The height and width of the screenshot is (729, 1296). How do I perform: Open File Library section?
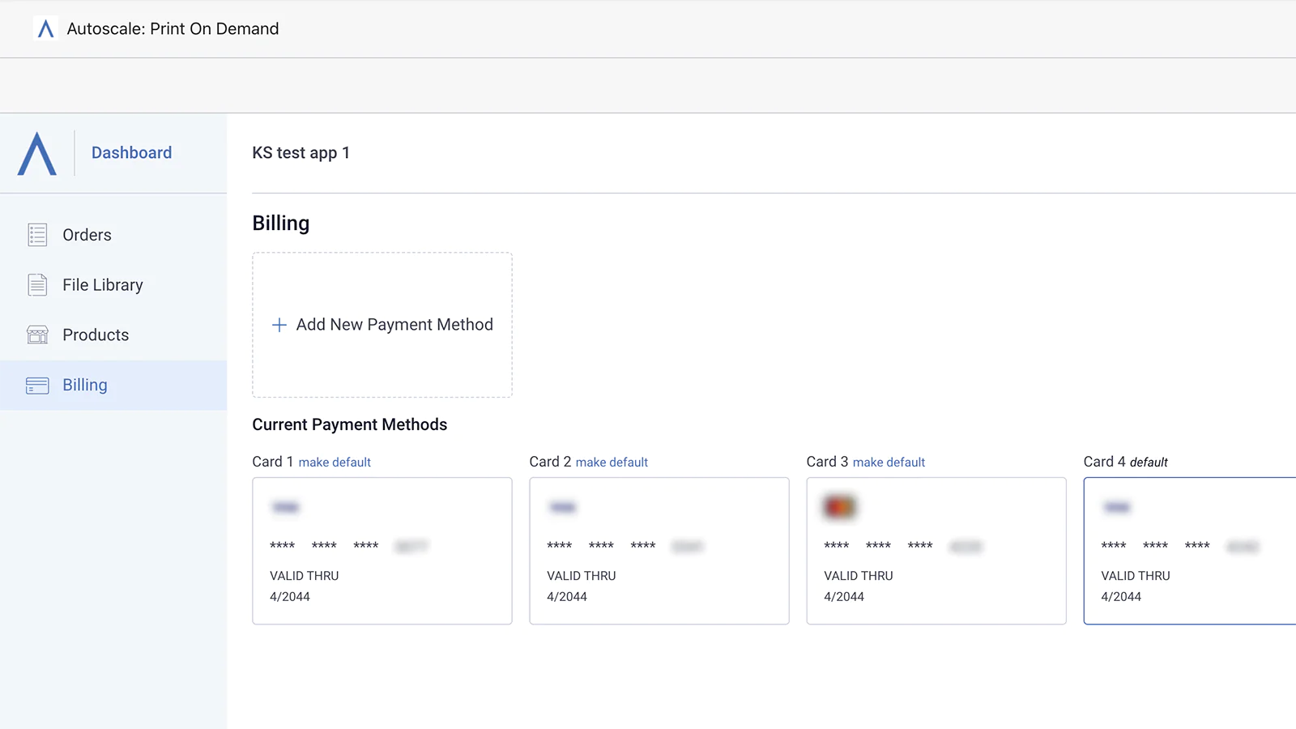103,285
